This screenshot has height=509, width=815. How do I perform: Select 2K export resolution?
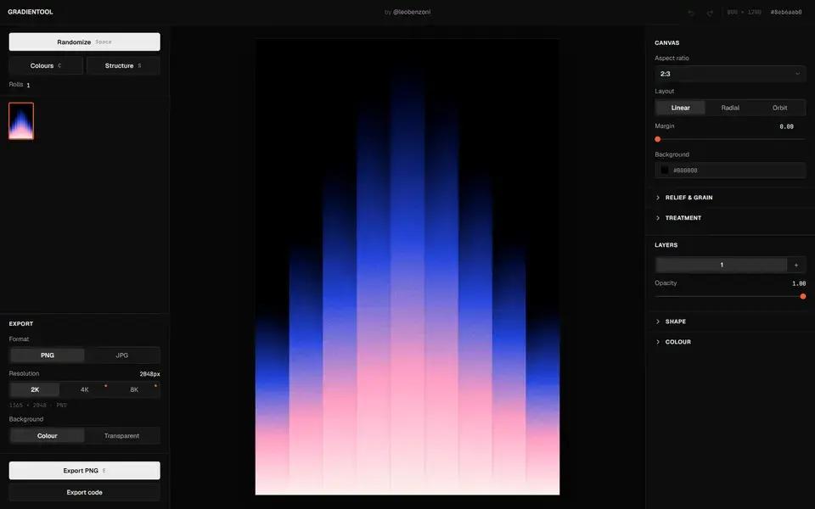click(x=35, y=389)
